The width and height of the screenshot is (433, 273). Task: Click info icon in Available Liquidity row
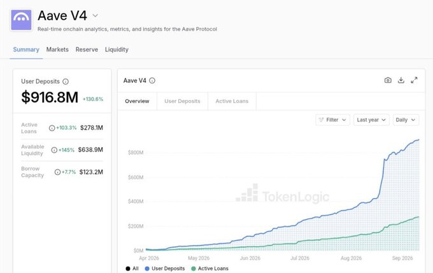(x=54, y=150)
